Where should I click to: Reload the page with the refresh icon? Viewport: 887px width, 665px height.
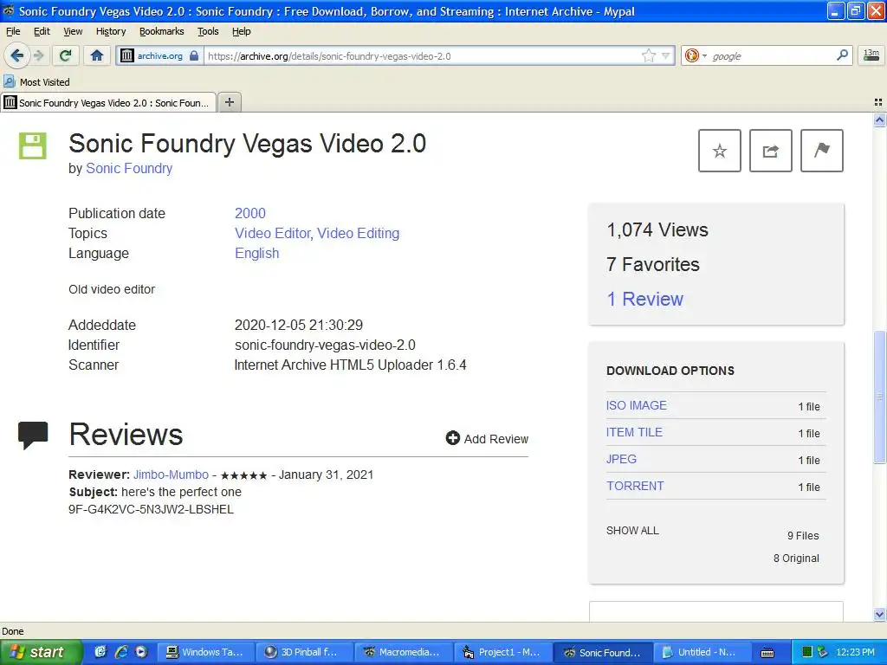65,55
